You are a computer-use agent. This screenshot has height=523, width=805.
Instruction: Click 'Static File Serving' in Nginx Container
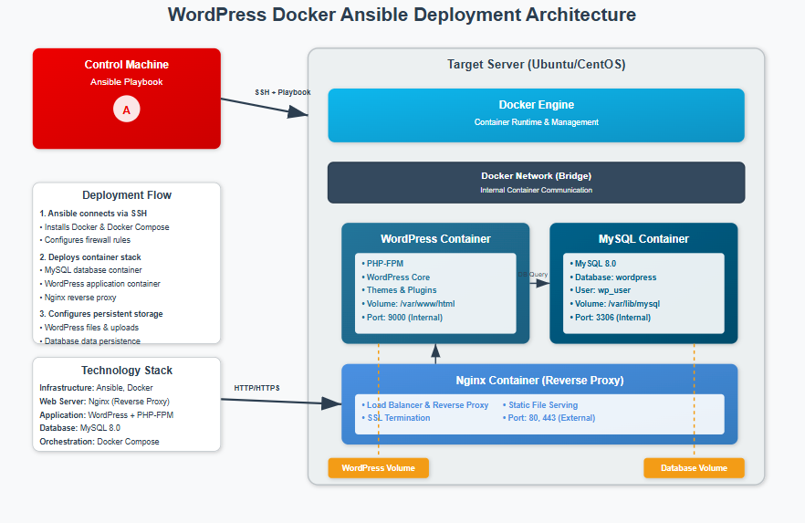pos(543,405)
